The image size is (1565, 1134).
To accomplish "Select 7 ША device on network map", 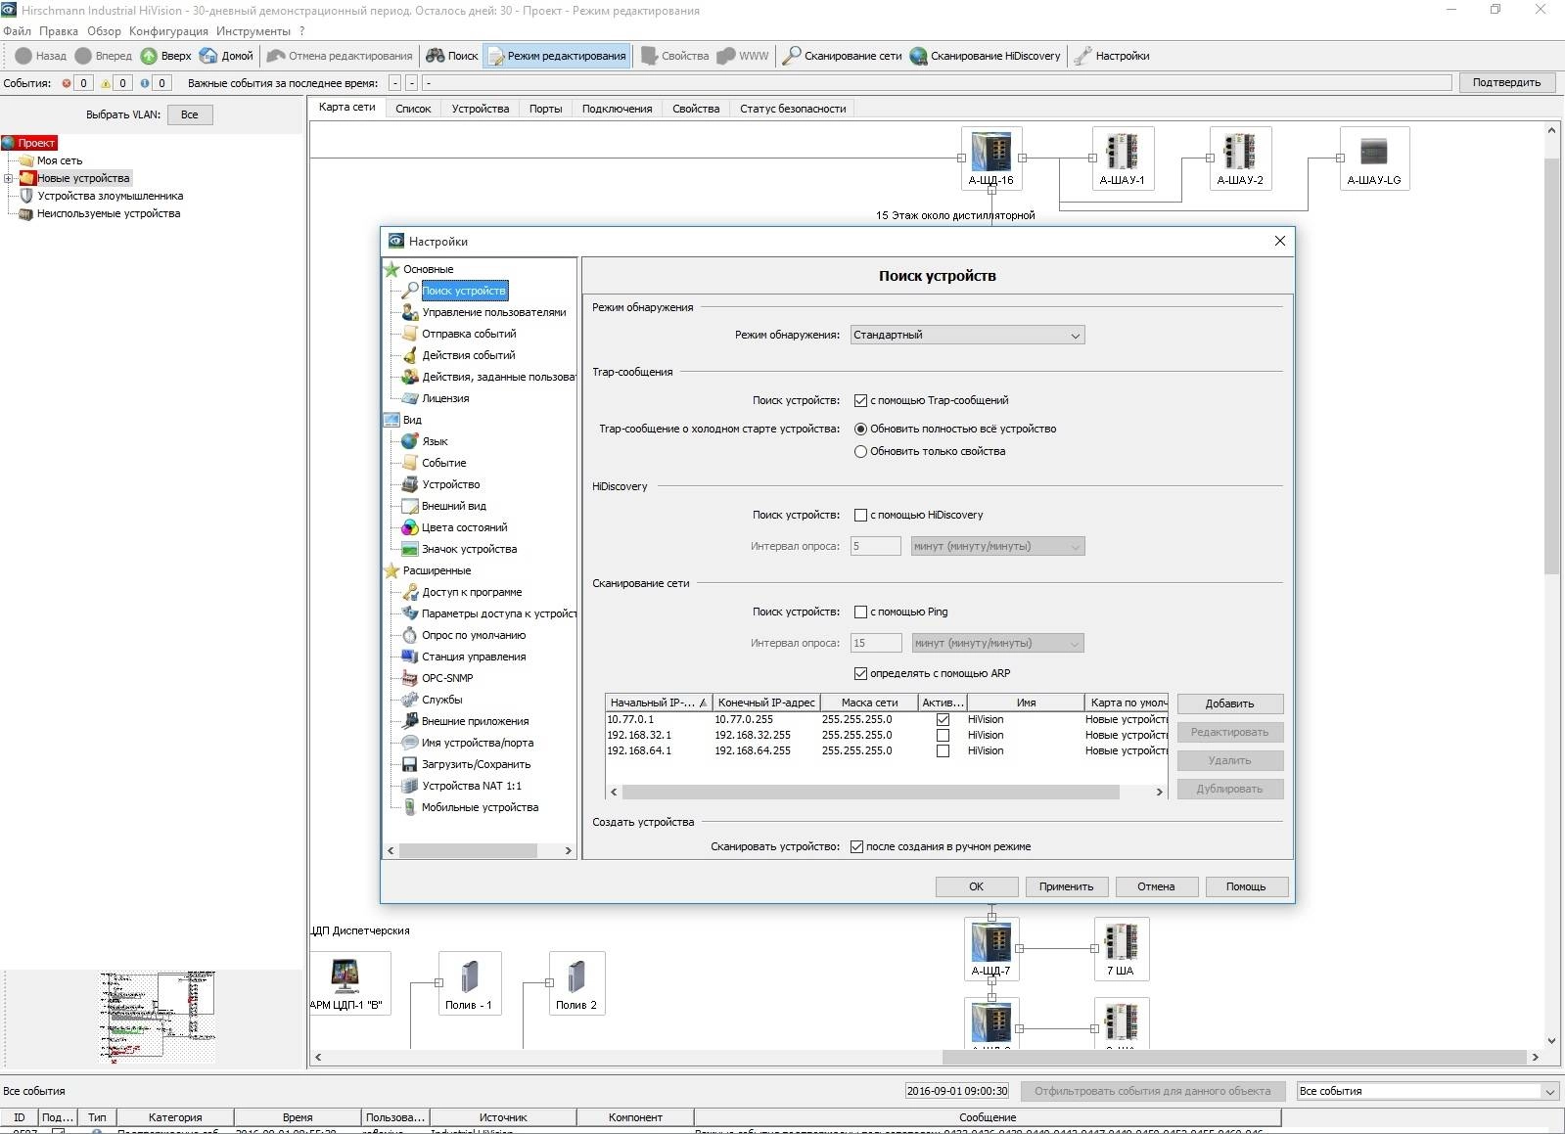I will point(1121,948).
